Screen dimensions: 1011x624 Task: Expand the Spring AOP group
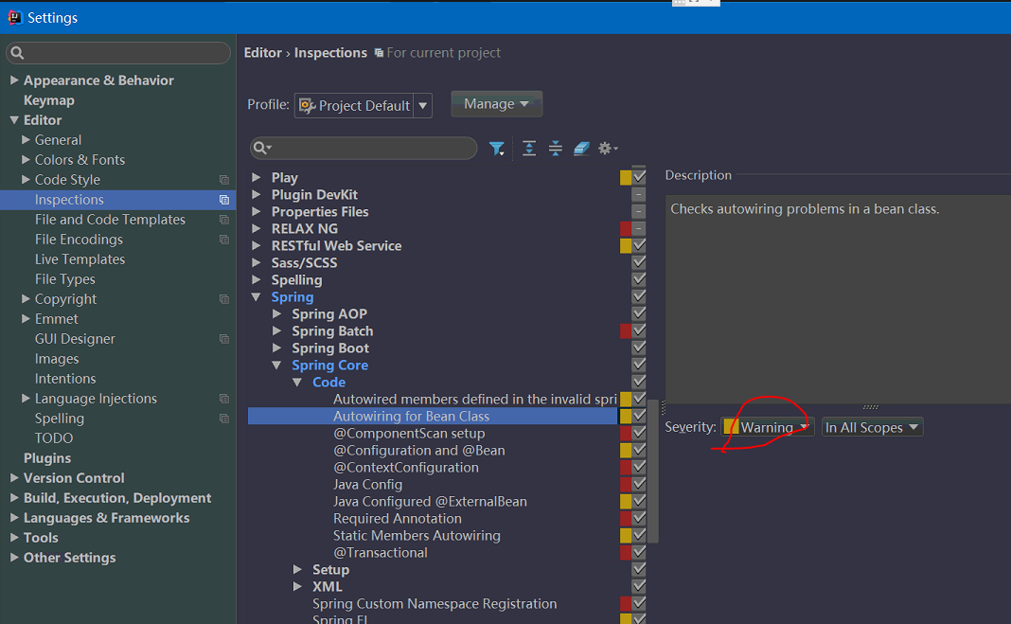276,313
